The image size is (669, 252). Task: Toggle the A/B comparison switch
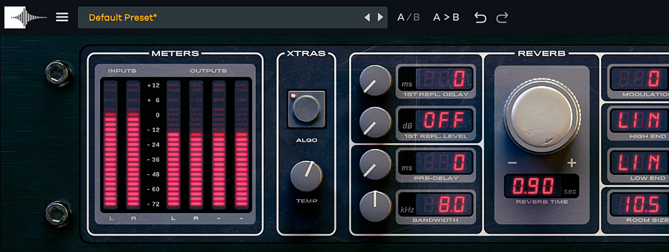point(409,17)
